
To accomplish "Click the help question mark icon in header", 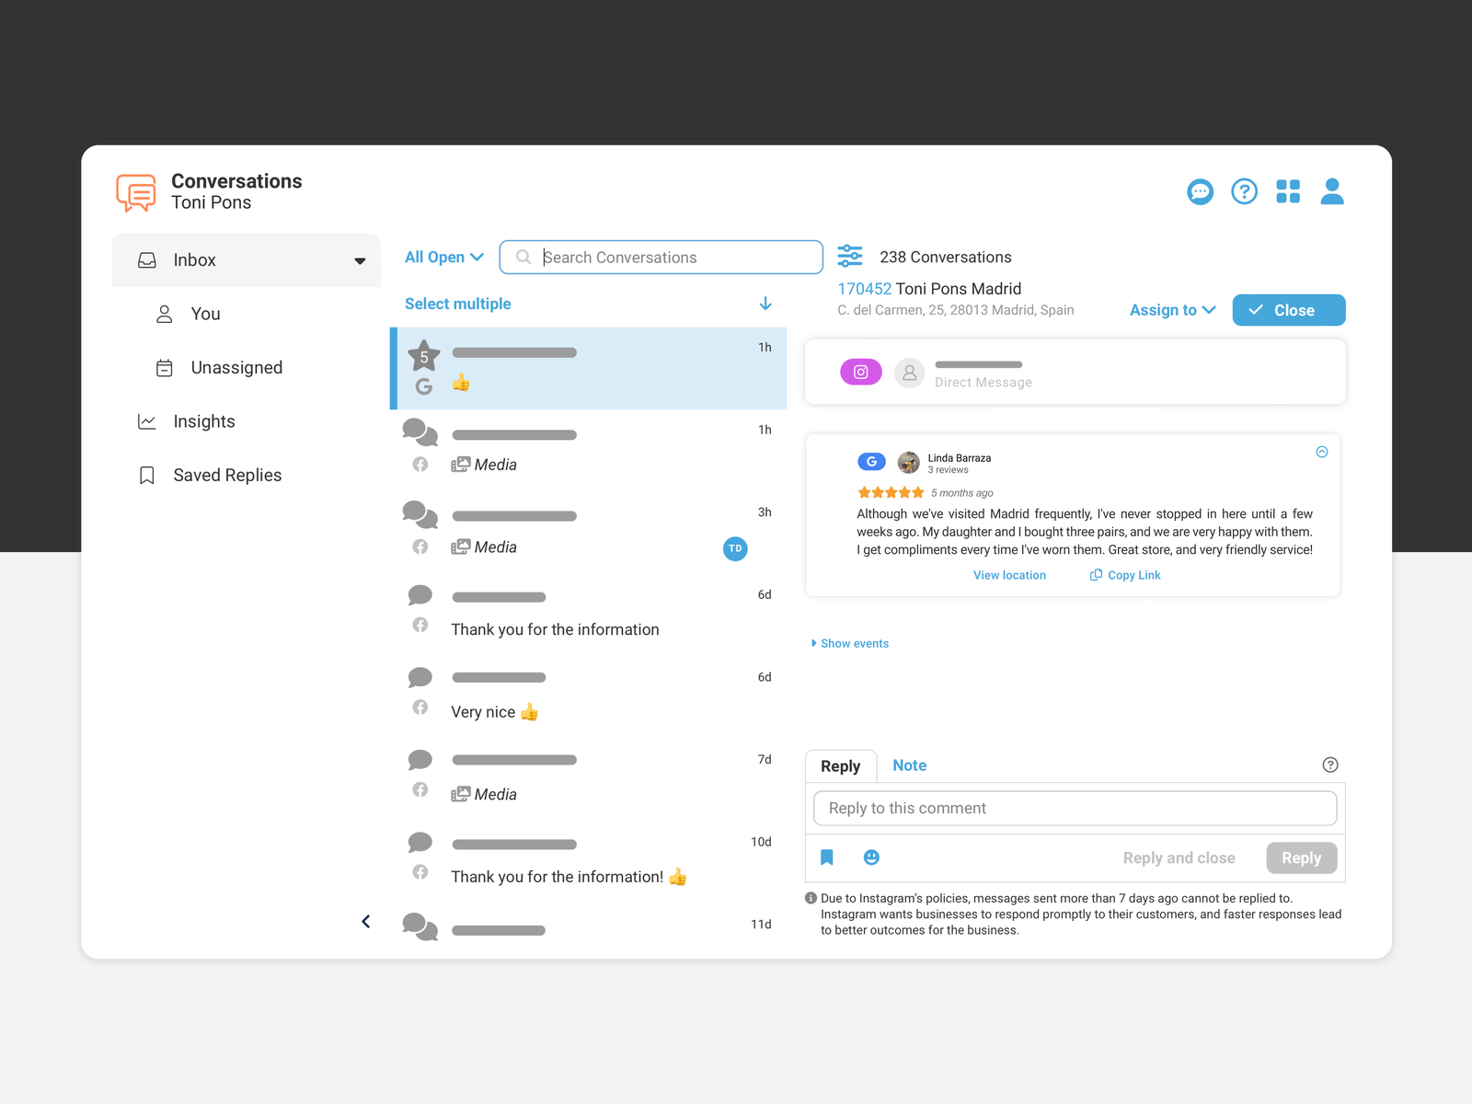I will [1244, 191].
